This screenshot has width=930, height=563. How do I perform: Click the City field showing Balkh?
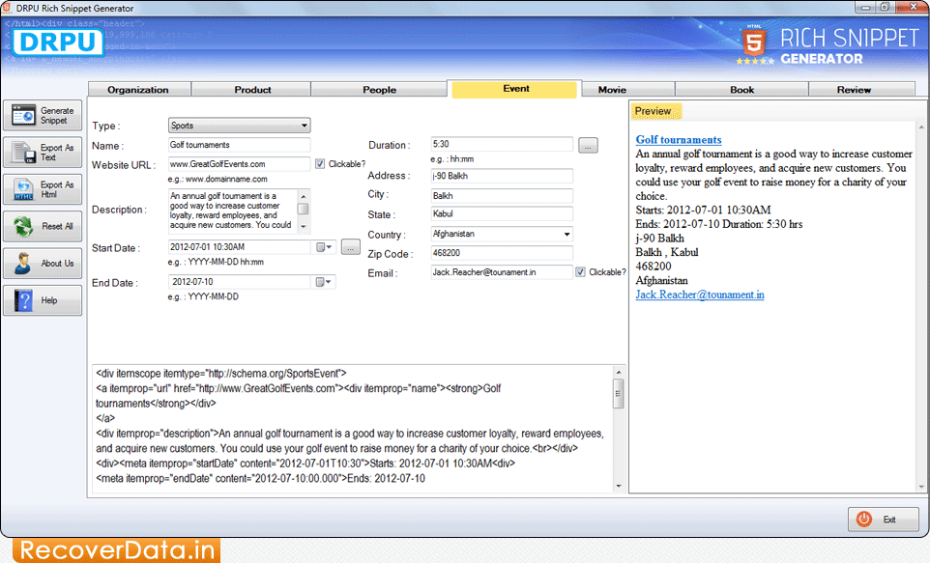click(x=502, y=196)
